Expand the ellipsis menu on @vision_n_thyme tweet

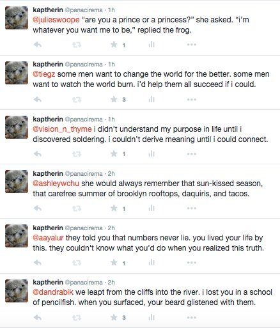[x=192, y=154]
